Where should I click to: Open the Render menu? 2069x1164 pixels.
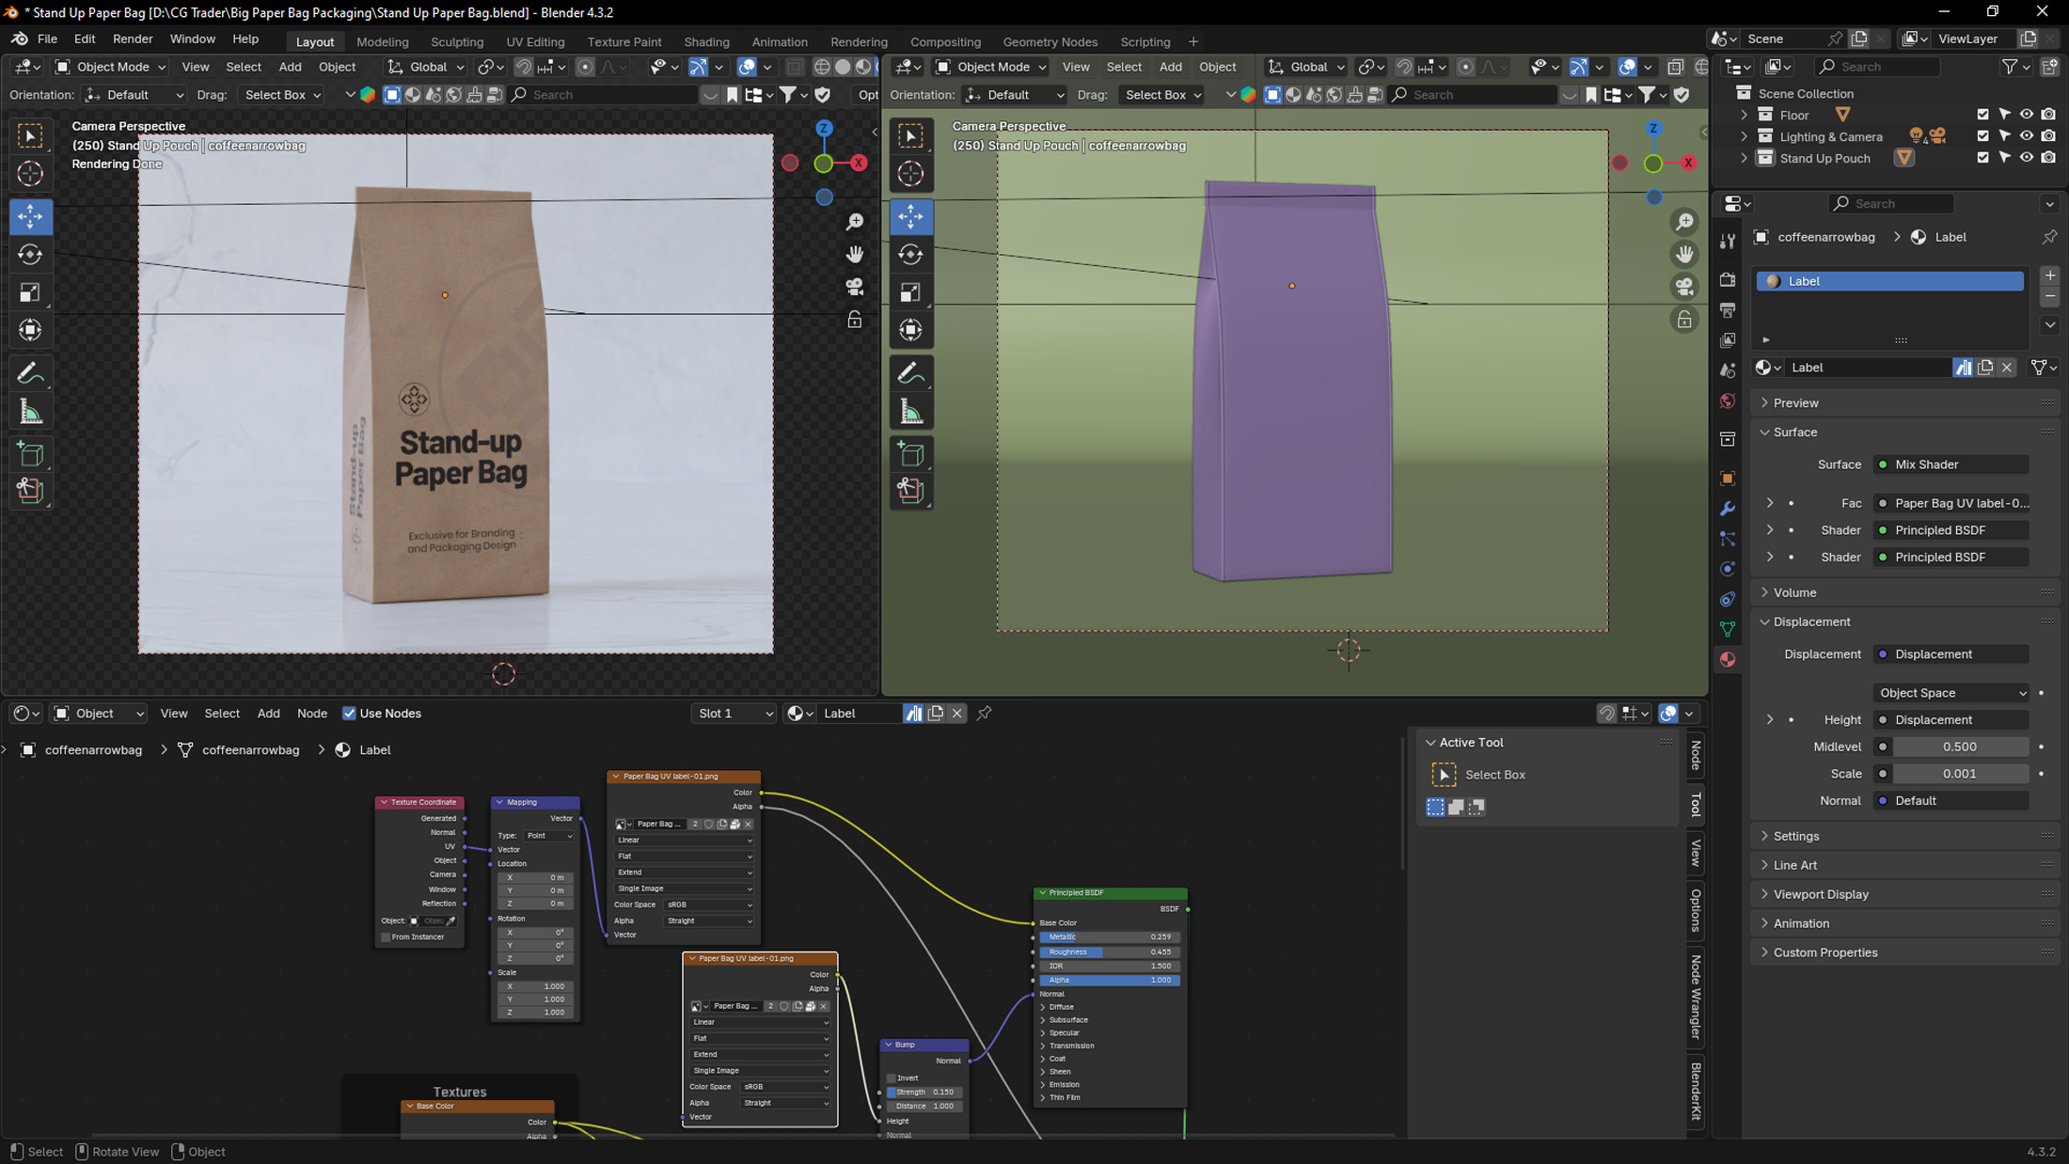[133, 39]
